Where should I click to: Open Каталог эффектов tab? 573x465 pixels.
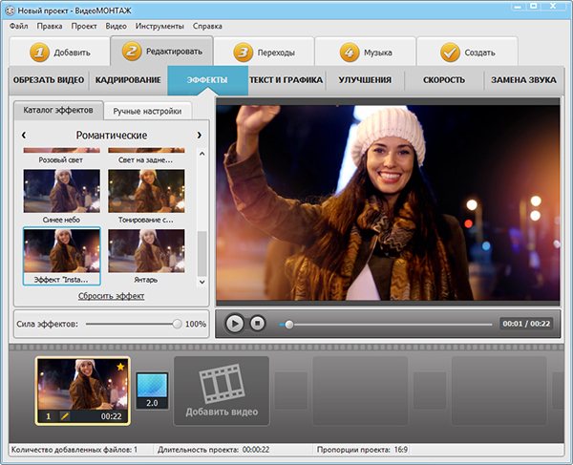click(x=58, y=110)
